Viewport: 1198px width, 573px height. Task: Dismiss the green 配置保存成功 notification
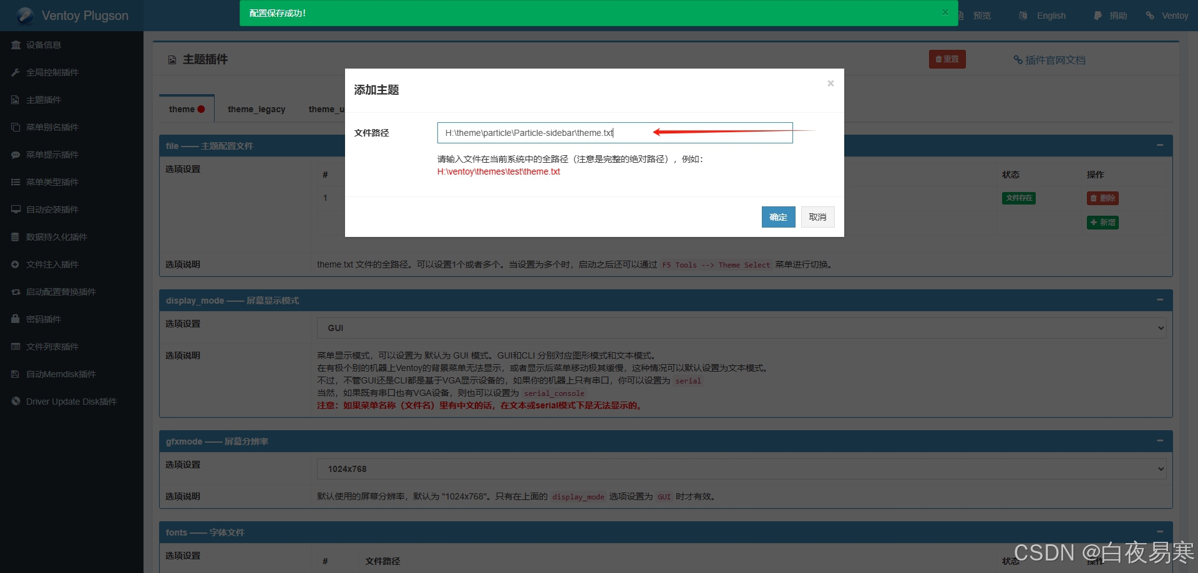(x=945, y=12)
